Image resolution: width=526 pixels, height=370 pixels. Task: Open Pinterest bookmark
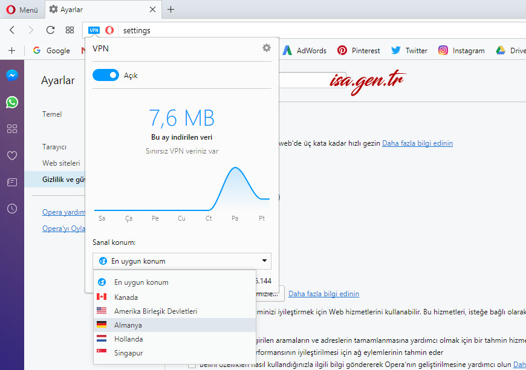click(359, 50)
